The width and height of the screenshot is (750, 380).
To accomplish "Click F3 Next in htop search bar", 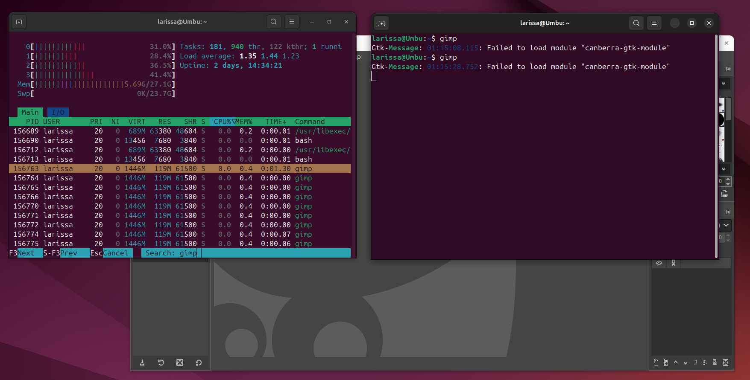I will (x=26, y=253).
